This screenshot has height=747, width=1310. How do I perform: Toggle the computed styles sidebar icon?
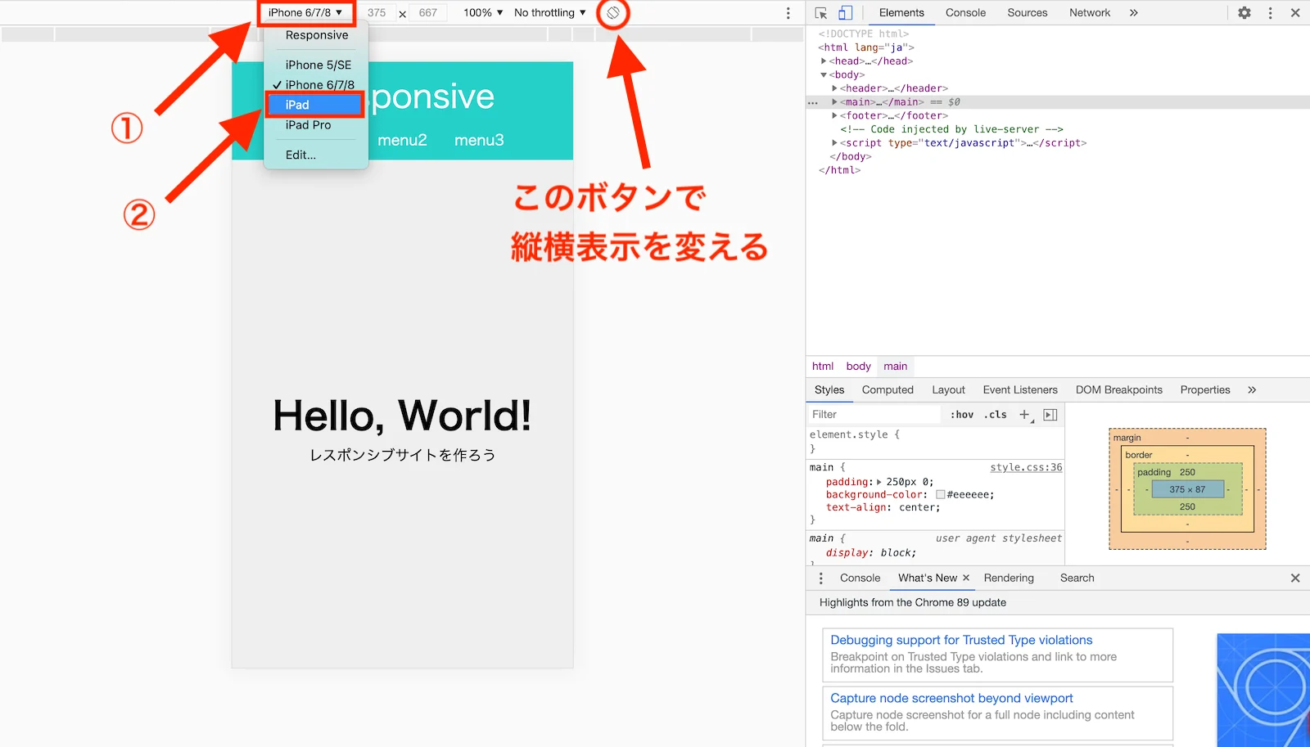pos(1050,415)
